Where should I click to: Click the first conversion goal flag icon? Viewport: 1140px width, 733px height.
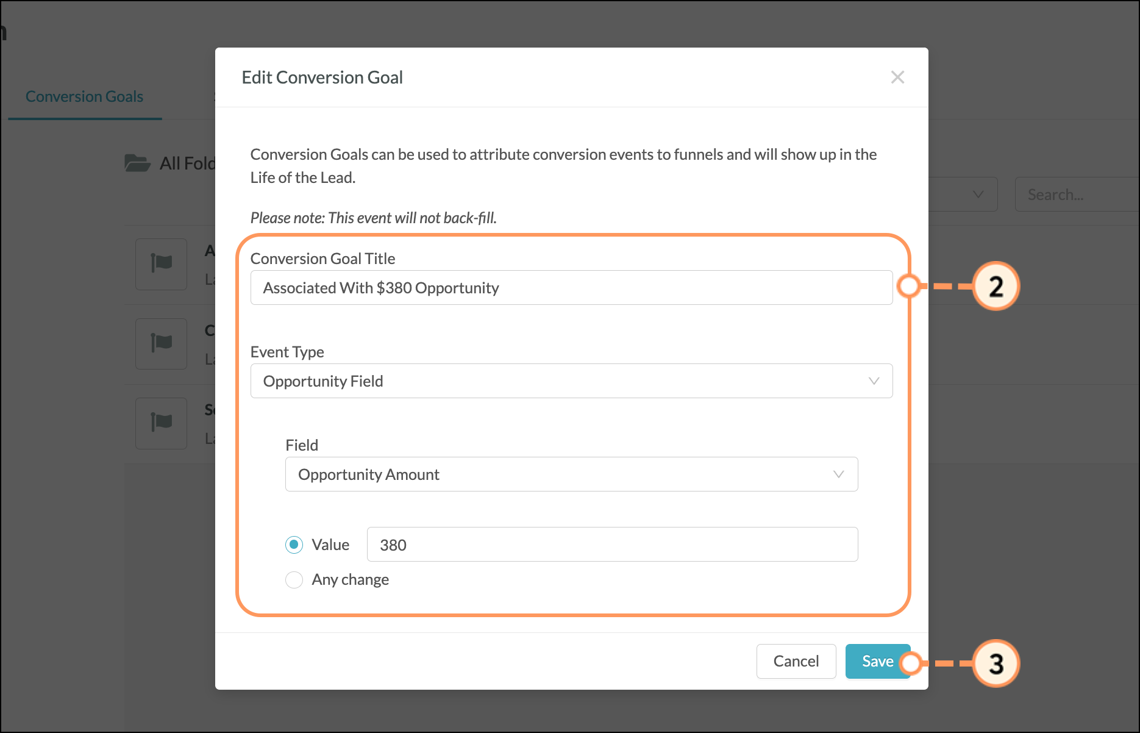(x=161, y=264)
